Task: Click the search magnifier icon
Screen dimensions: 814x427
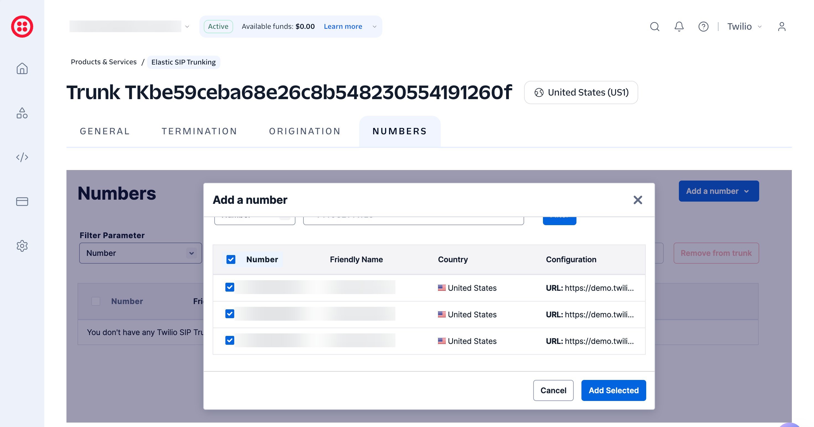Action: (655, 27)
